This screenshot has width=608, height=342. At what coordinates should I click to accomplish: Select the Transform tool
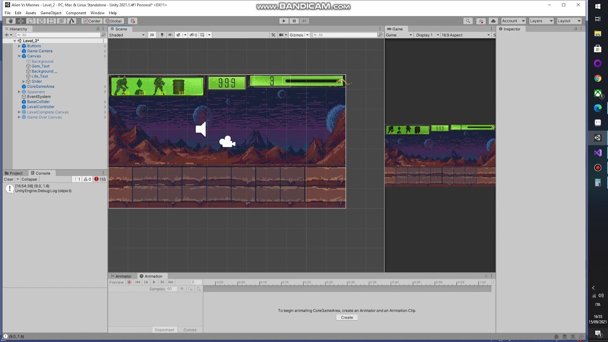[61, 21]
